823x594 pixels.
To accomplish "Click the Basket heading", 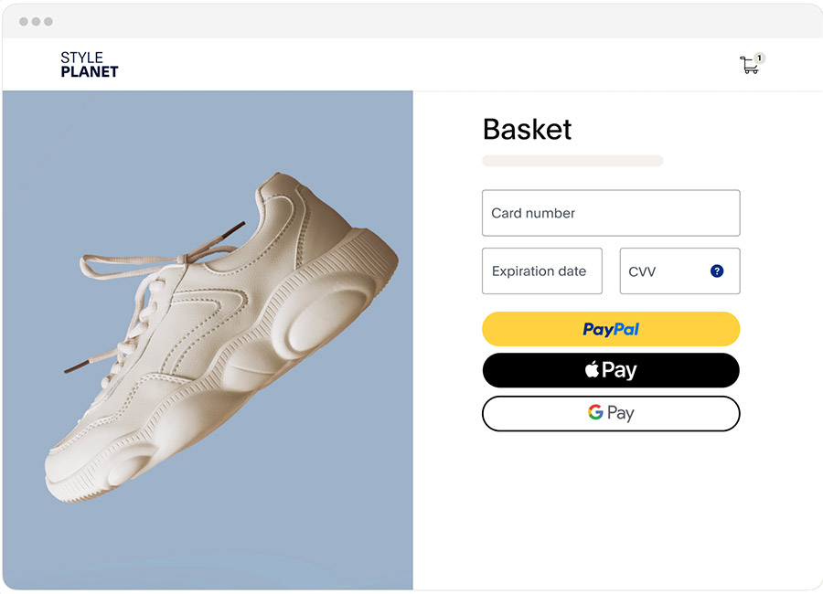I will coord(527,130).
